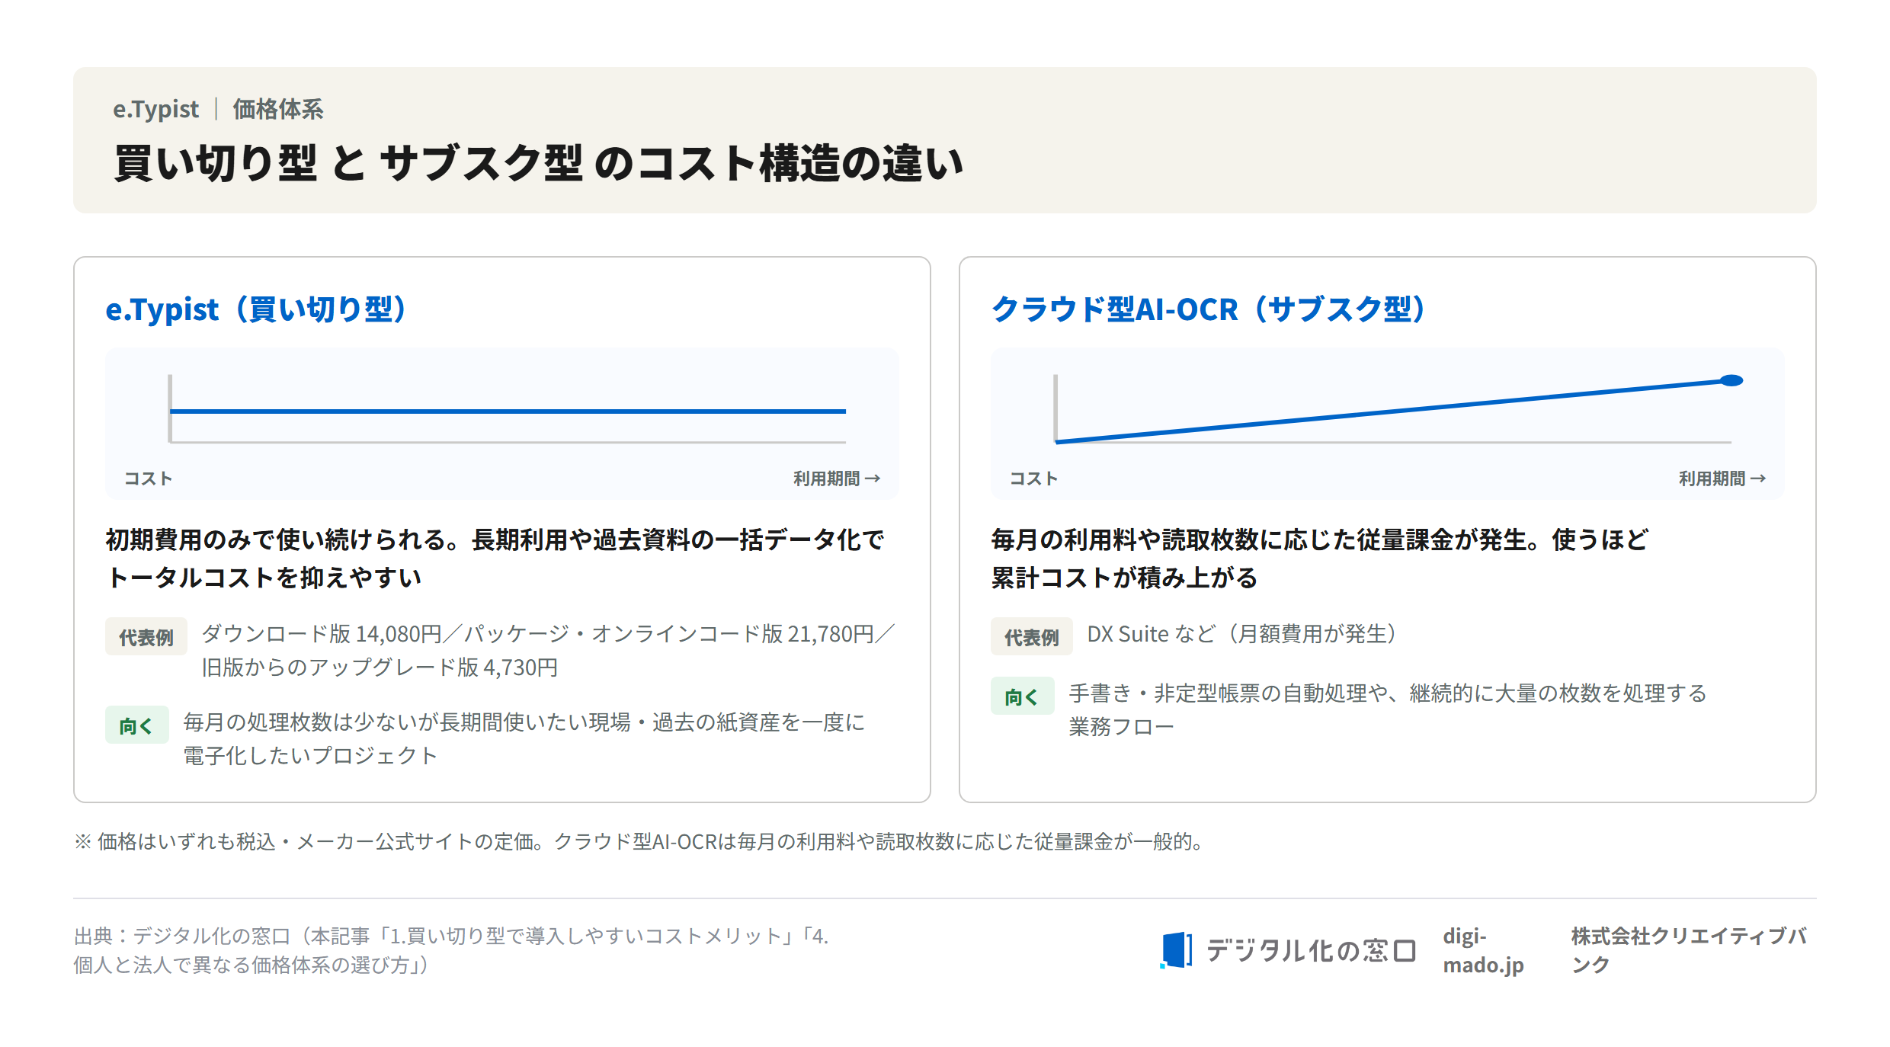Select the heading e.Typist（買い切り型）
This screenshot has height=1047, width=1890.
[x=259, y=309]
